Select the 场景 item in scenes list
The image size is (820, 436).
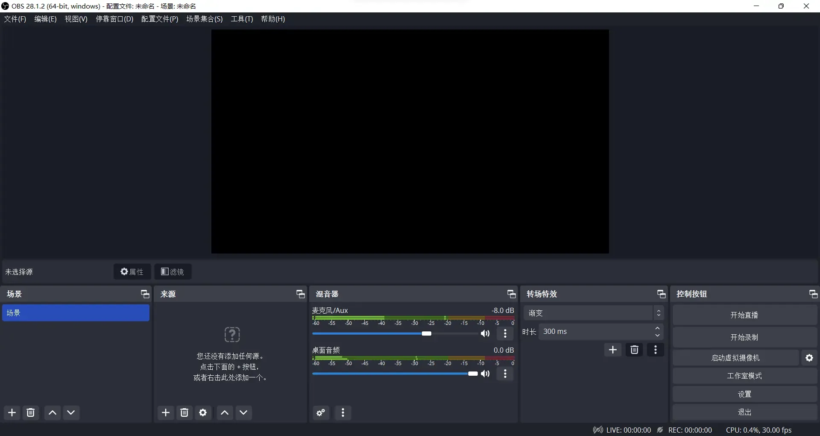click(76, 313)
